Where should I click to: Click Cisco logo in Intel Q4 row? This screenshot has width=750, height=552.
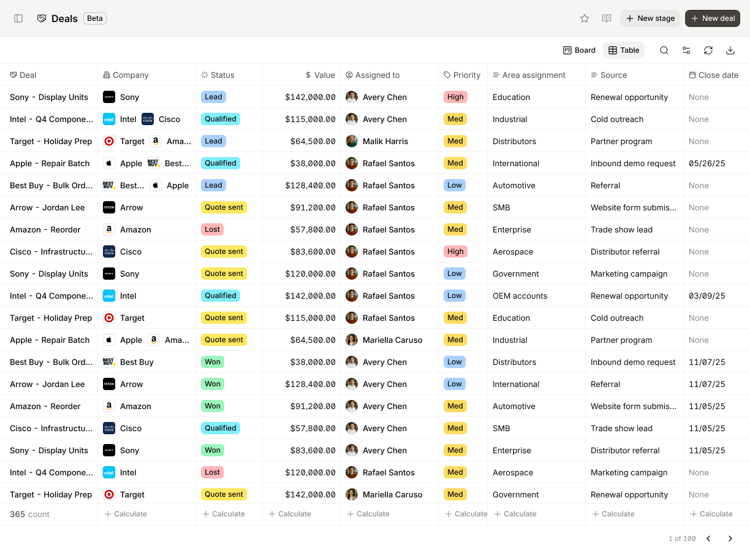148,119
